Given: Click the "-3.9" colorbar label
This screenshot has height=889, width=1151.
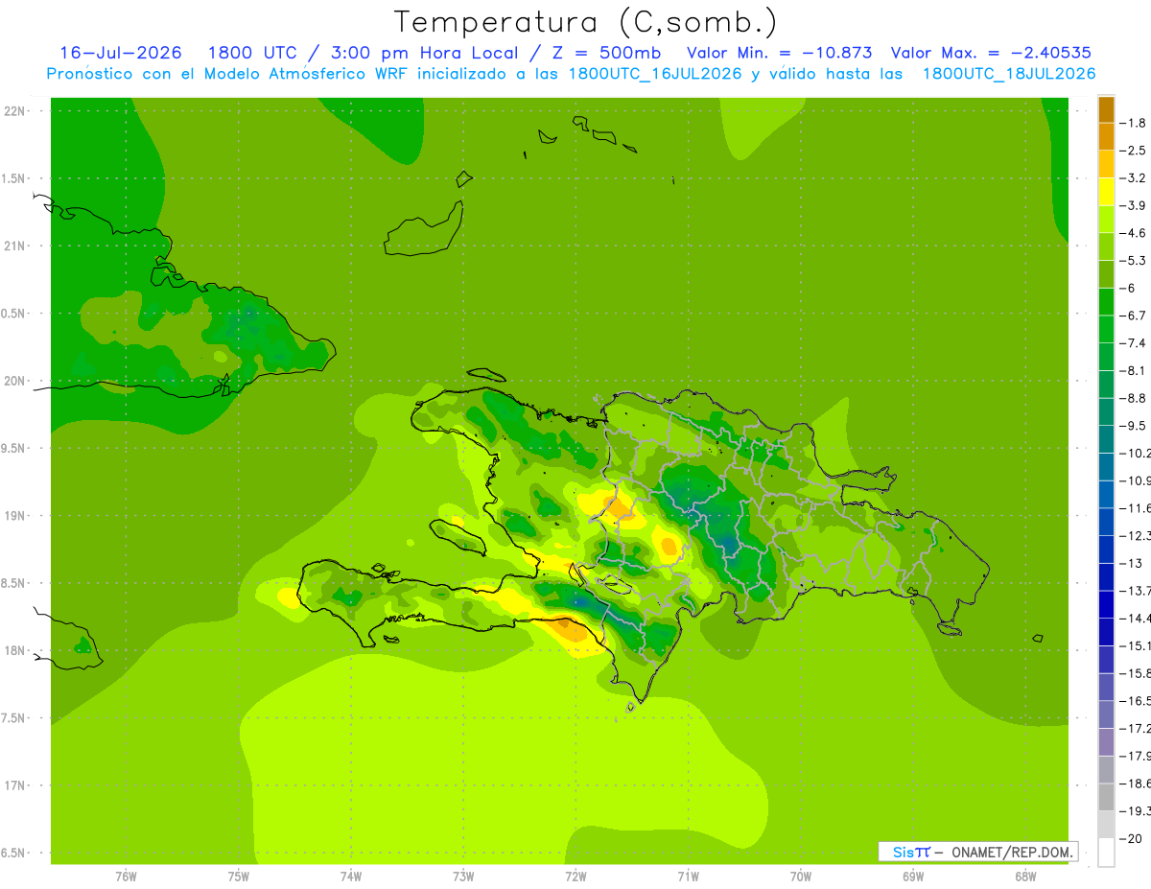Looking at the screenshot, I should coord(1133,205).
